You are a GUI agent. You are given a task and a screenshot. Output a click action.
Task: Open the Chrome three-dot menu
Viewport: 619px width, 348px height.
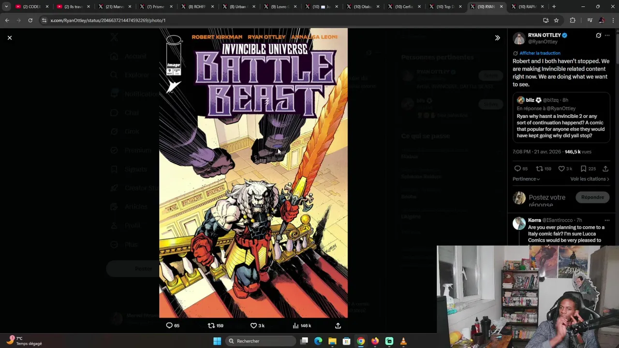coord(613,20)
